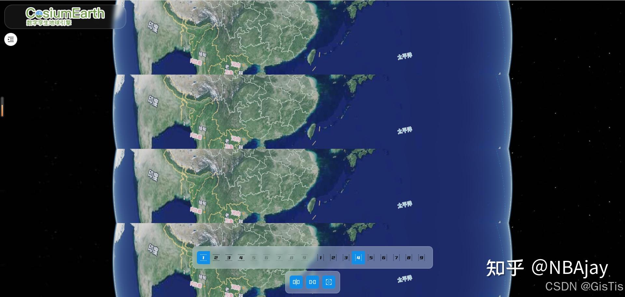625x297 pixels.
Task: Click the 河内 city label on the map
Action: pyautogui.click(x=236, y=64)
